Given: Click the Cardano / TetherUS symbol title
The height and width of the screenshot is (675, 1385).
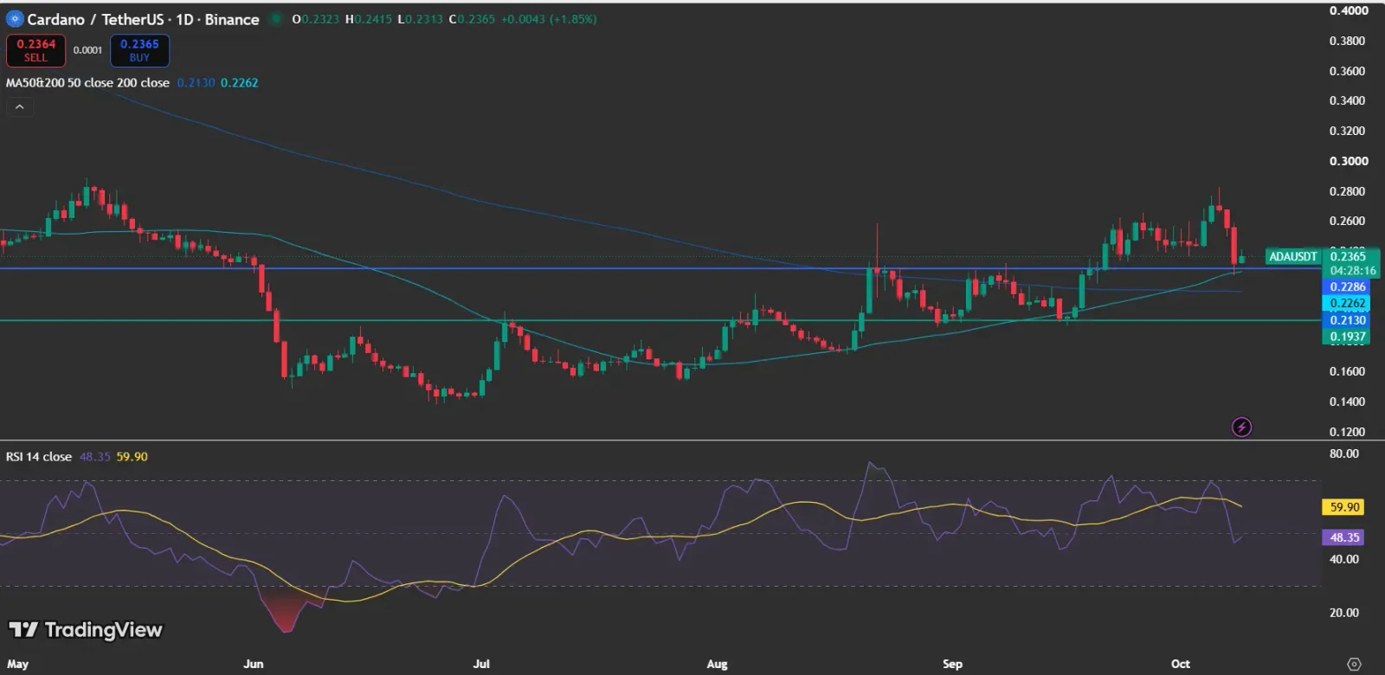Looking at the screenshot, I should [143, 19].
